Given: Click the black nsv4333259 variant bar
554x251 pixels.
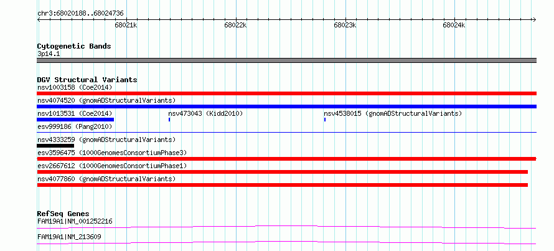Looking at the screenshot, I should pos(55,146).
